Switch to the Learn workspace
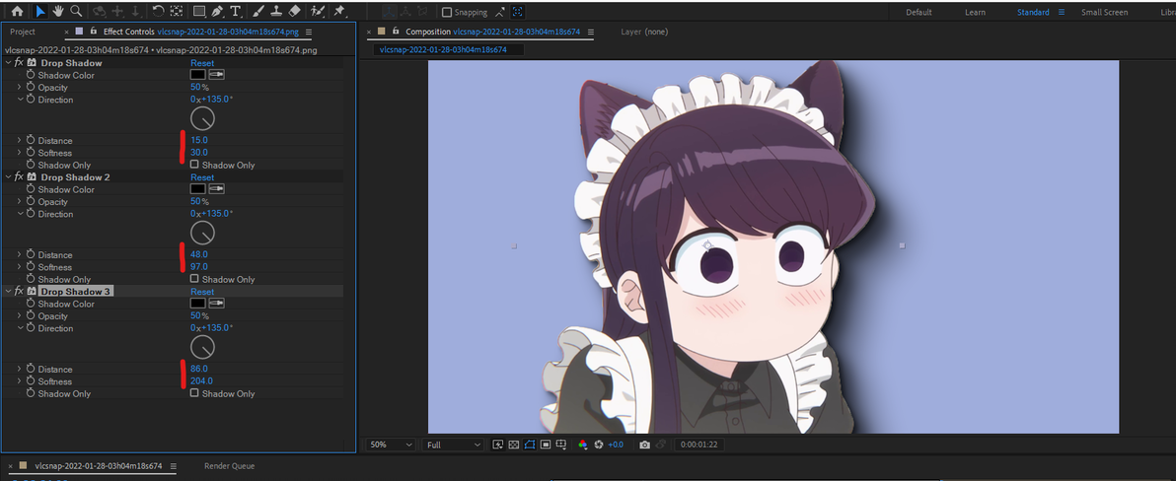 975,12
